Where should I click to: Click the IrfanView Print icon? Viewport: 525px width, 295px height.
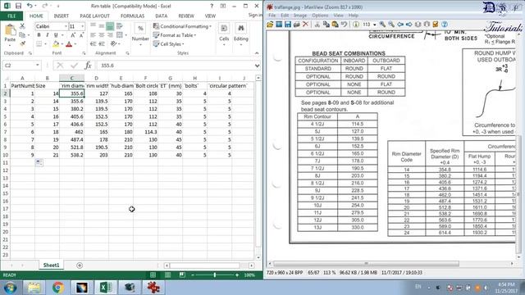click(296, 25)
